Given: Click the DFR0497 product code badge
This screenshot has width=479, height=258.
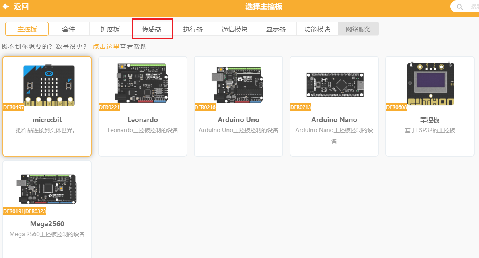Looking at the screenshot, I should 13,107.
